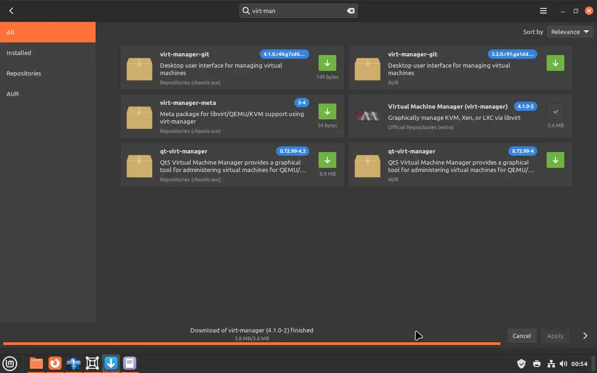Install virt-manager-git from chaotic-aur

327,63
